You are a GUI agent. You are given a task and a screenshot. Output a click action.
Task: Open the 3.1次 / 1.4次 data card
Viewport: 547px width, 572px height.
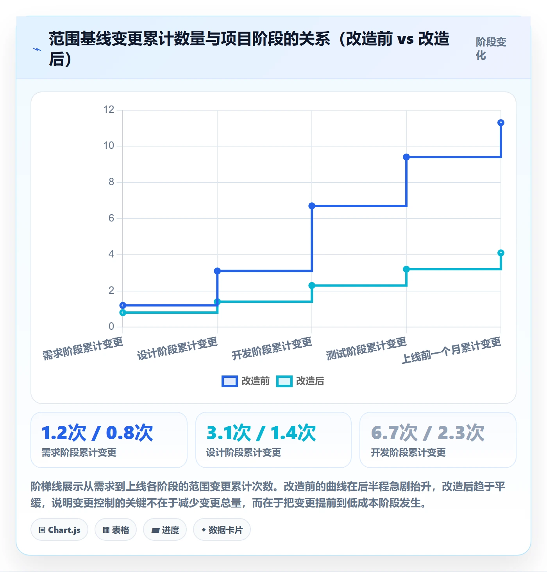tap(273, 440)
